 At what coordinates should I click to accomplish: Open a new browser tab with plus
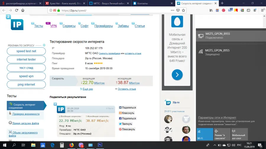tap(222, 3)
